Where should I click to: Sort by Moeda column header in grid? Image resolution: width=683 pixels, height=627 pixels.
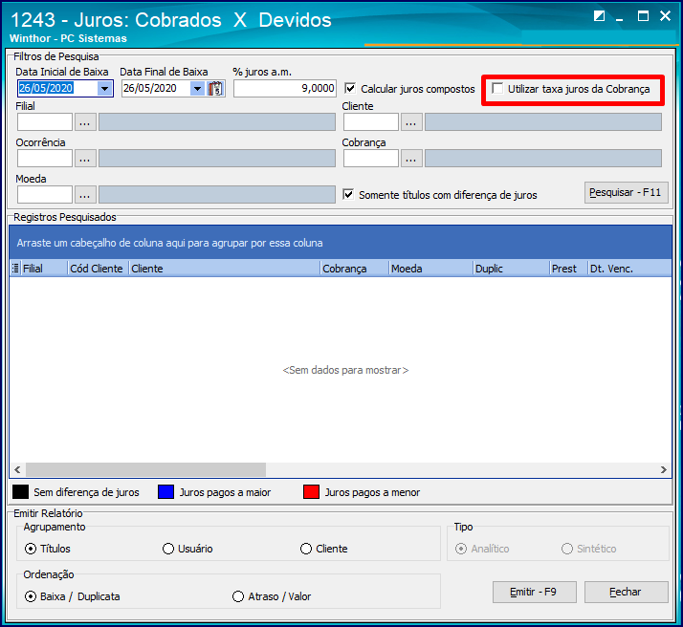coord(430,269)
